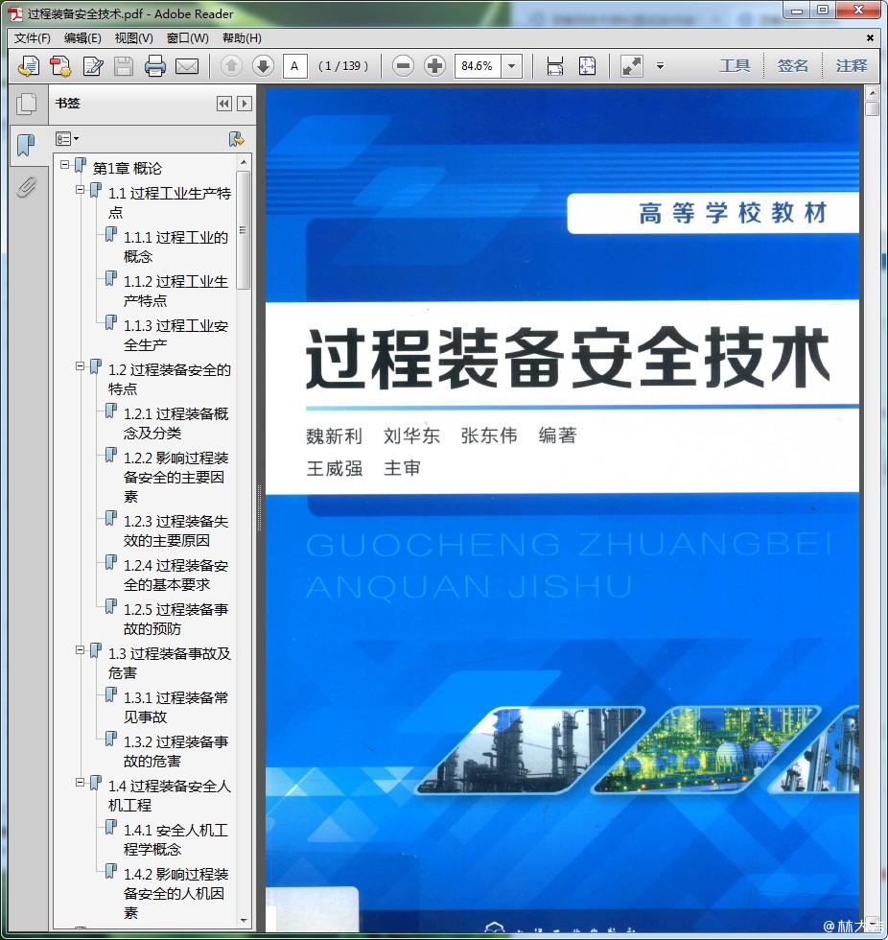Screen dimensions: 888x940
Task: Collapse the 第1章 概论 bookmark tree
Action: click(x=65, y=165)
